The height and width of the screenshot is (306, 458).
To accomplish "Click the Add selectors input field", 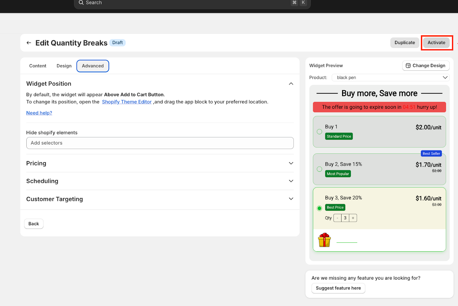I will point(160,143).
